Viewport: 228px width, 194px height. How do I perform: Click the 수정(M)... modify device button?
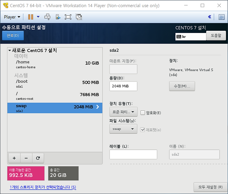point(182,86)
